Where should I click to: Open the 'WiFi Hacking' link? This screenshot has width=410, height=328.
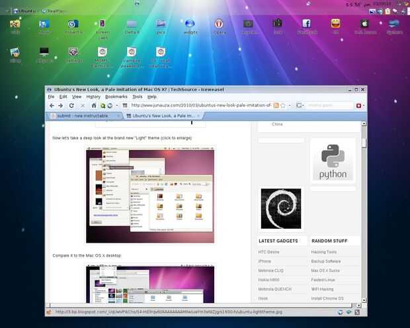(322, 289)
